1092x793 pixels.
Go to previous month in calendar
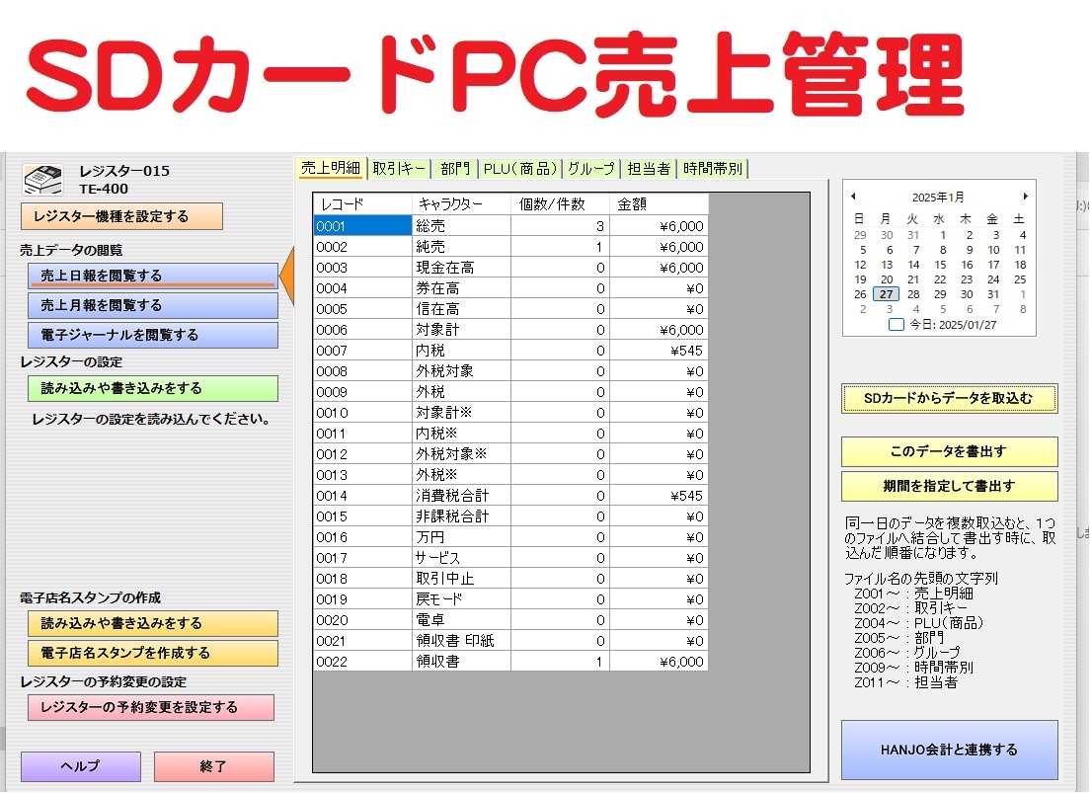pyautogui.click(x=853, y=197)
